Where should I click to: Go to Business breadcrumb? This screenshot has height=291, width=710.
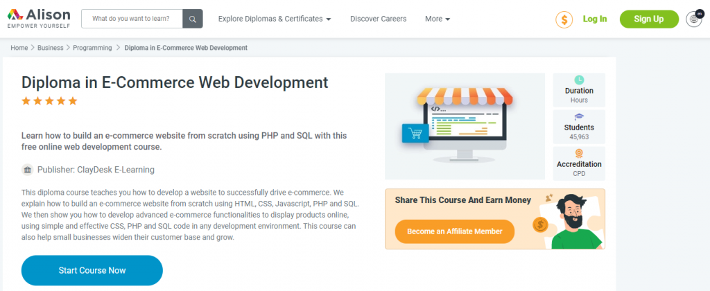coord(50,48)
